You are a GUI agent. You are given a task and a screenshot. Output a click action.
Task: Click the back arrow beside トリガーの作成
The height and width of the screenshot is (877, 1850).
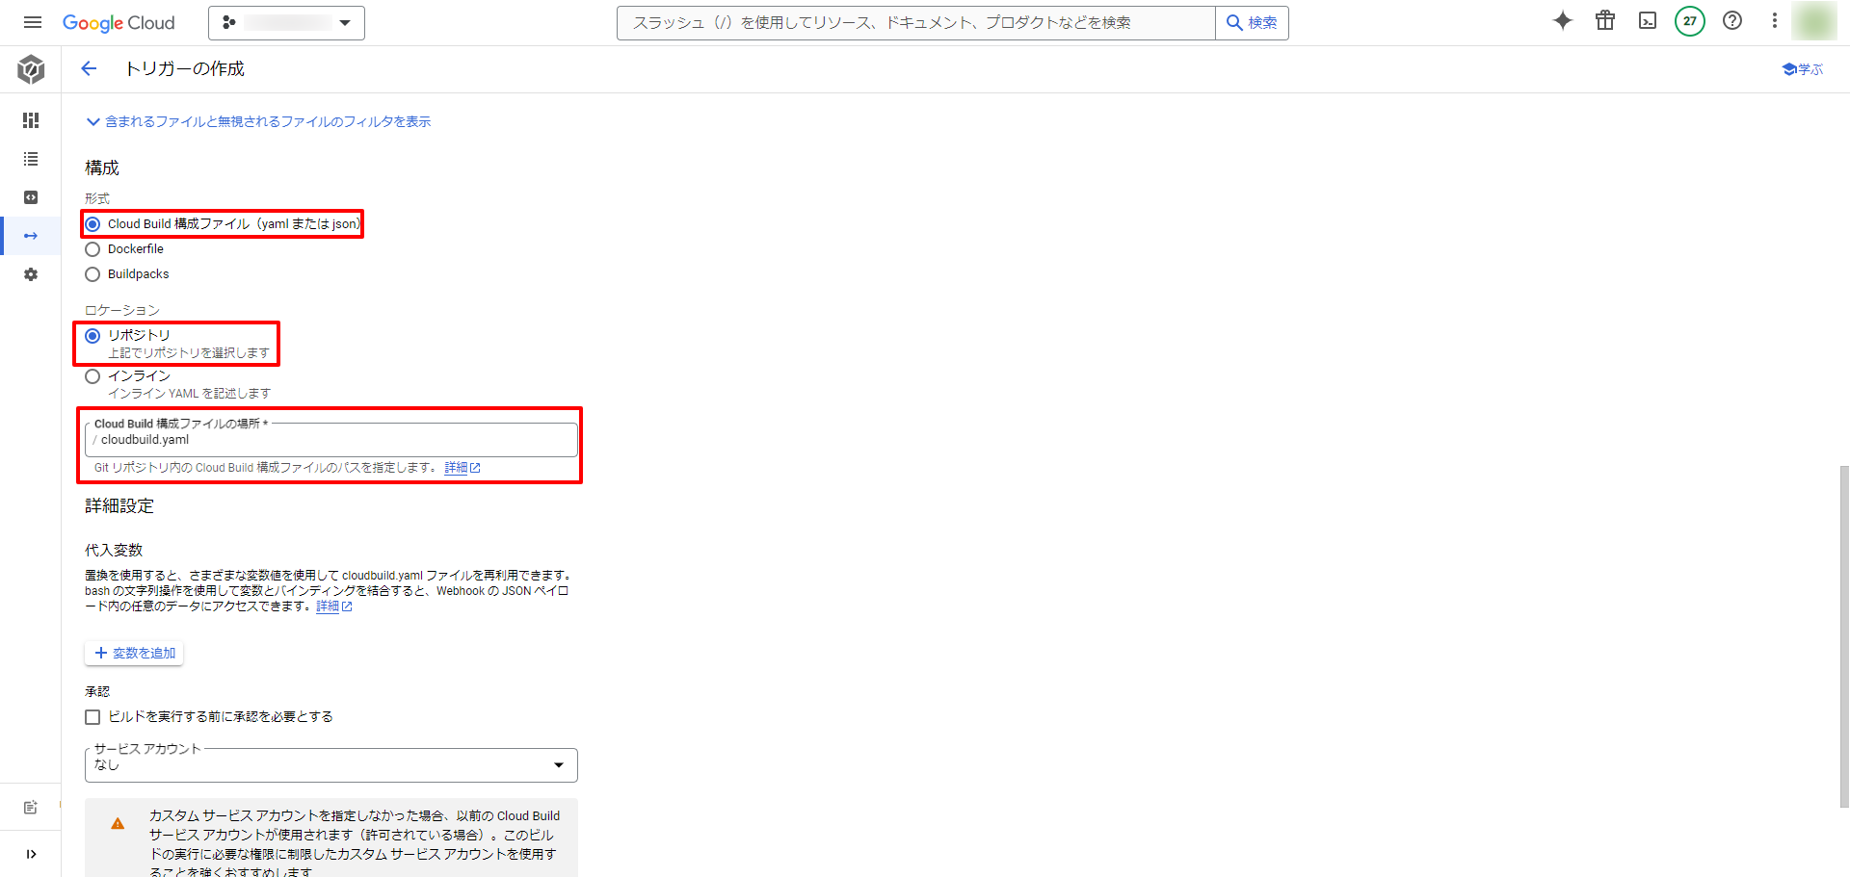(89, 68)
